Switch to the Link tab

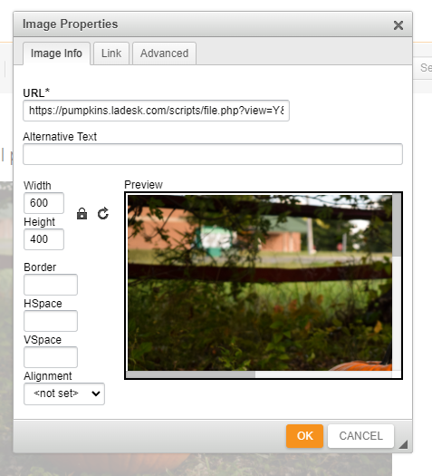(111, 53)
